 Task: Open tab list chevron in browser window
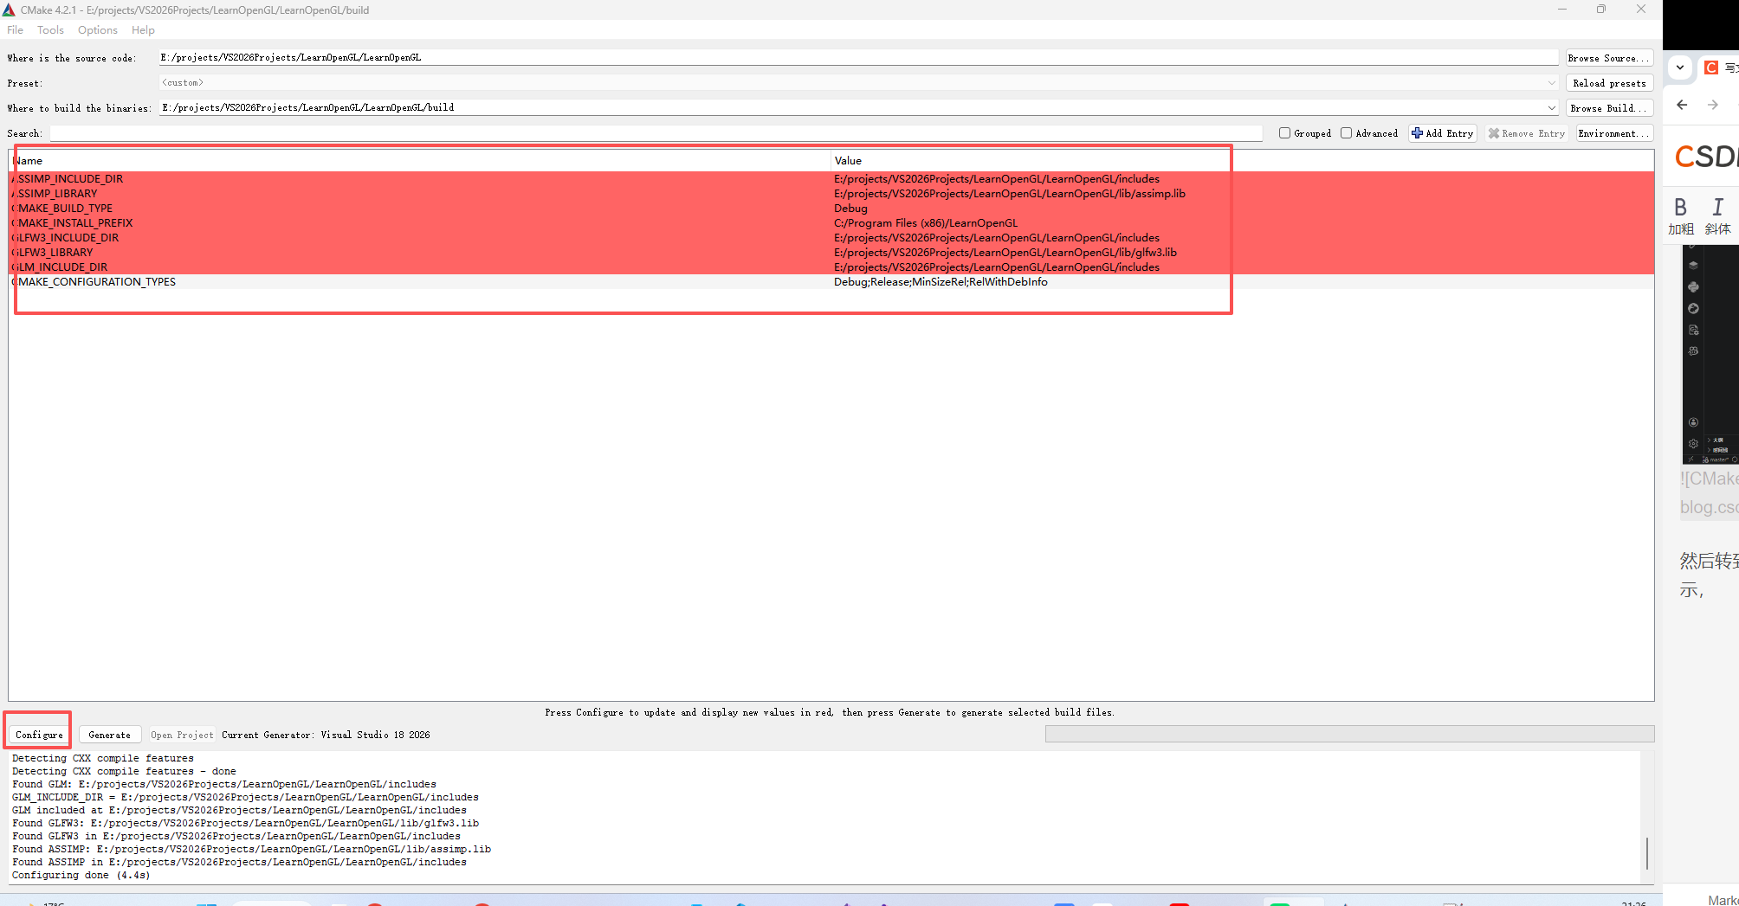1680,67
